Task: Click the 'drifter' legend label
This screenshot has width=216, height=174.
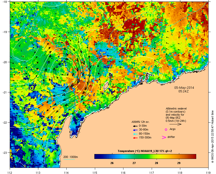Action: pos(171,137)
